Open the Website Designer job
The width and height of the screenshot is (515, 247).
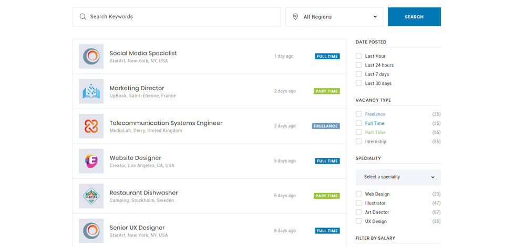(136, 158)
